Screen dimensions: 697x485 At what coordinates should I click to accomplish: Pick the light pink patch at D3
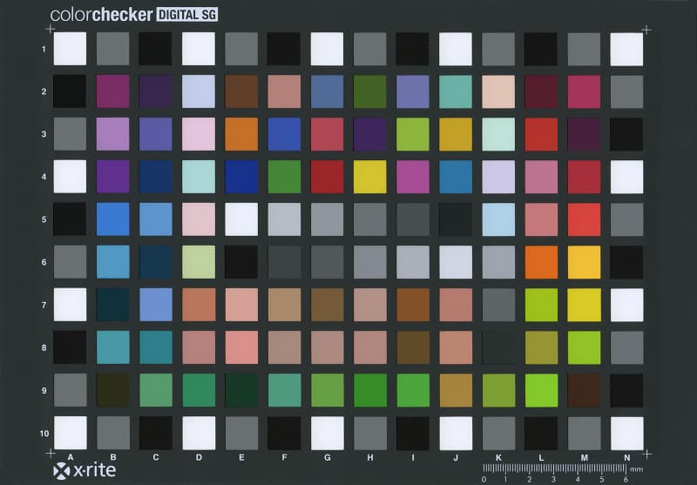pyautogui.click(x=199, y=134)
